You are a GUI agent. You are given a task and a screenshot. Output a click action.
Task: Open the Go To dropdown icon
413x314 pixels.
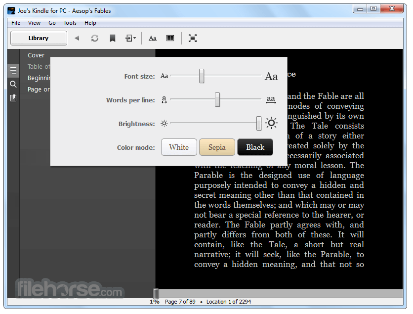tap(130, 38)
